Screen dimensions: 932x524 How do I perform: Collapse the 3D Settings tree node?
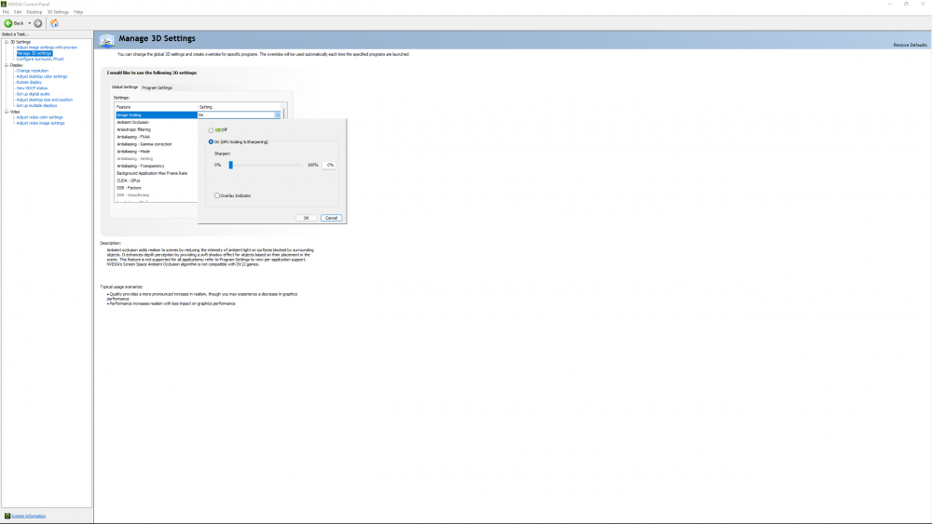click(x=7, y=42)
